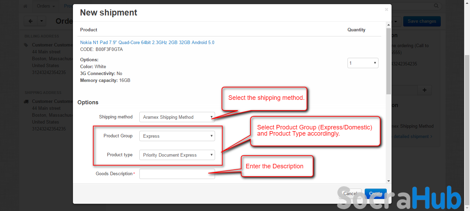The height and width of the screenshot is (211, 470).
Task: Click the shipping address truck icon
Action: tap(26, 102)
